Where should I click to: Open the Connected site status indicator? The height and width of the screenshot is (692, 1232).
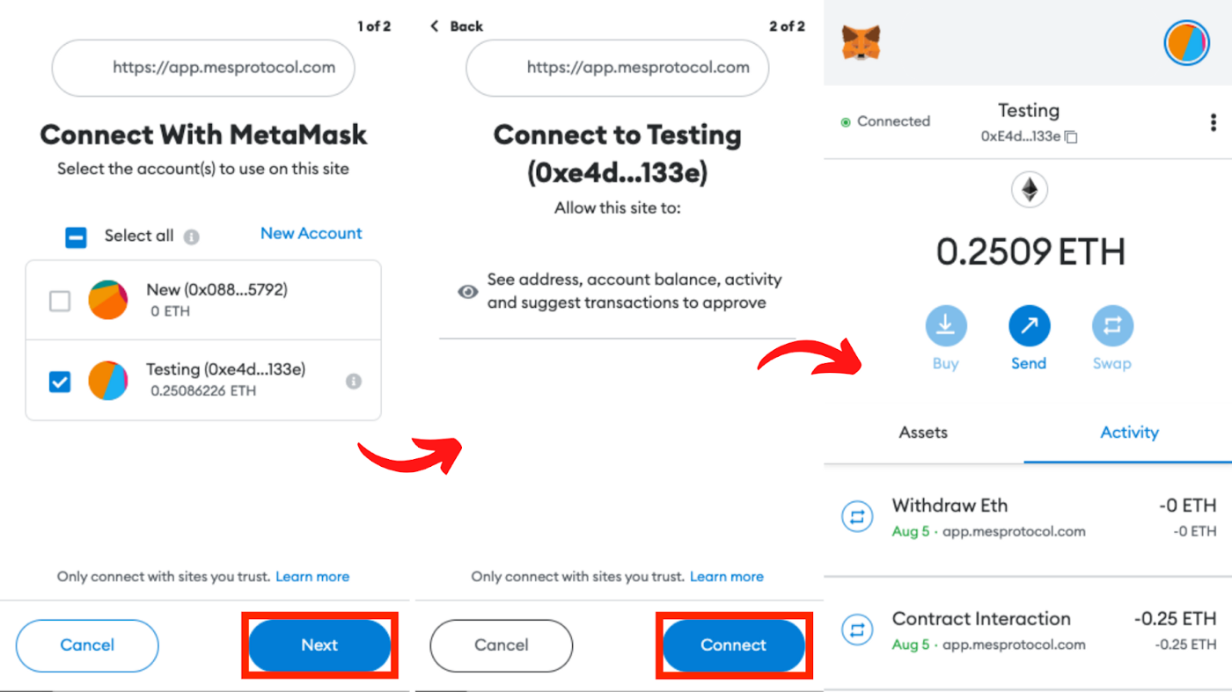click(885, 121)
